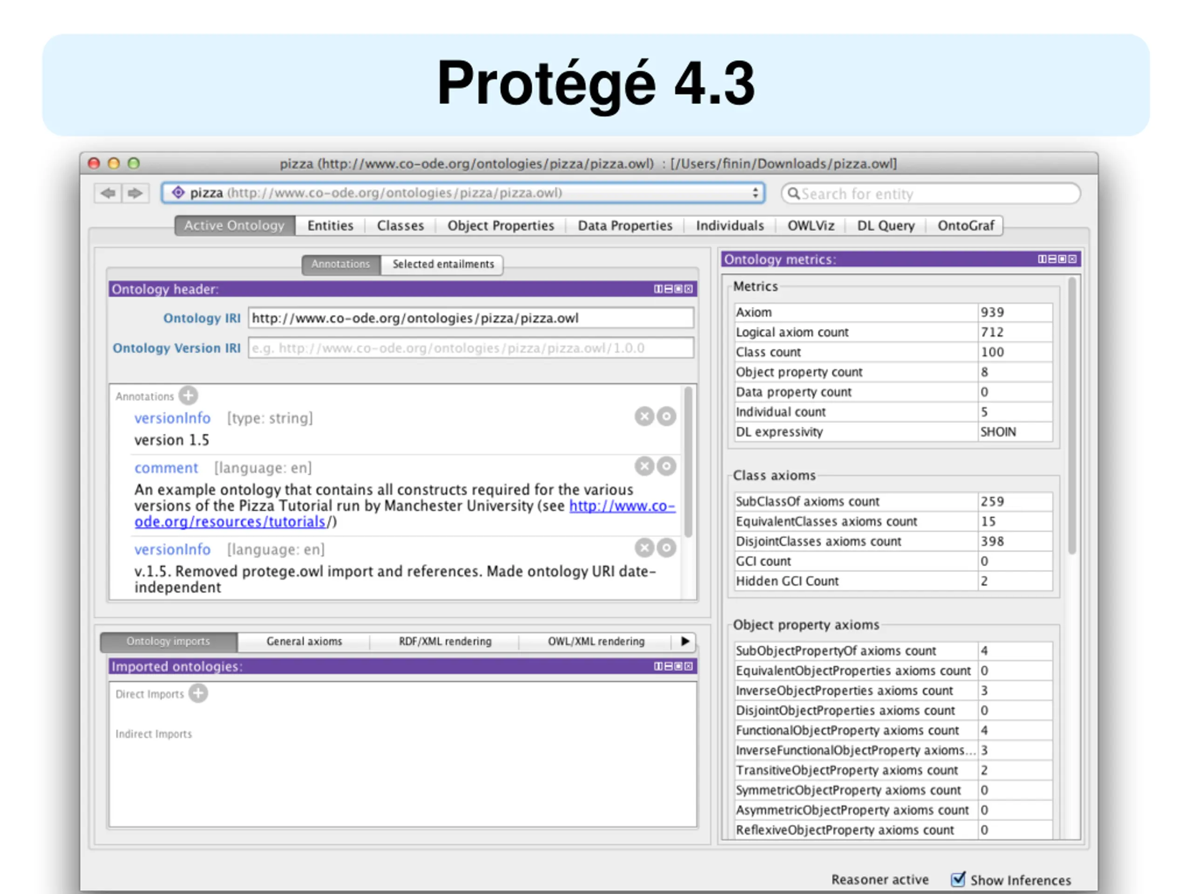
Task: Click the Ontology metrics scrollbar
Action: pyautogui.click(x=1072, y=415)
